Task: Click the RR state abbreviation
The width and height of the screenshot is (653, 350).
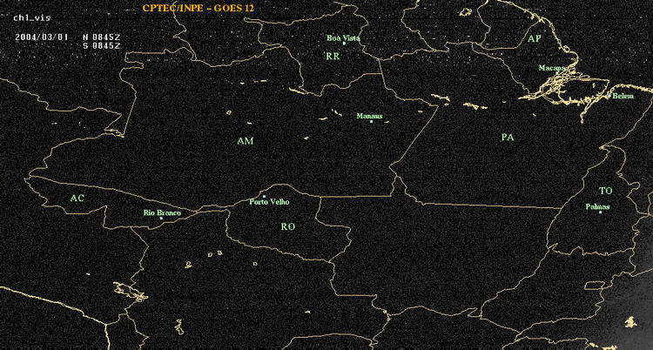Action: pyautogui.click(x=333, y=57)
